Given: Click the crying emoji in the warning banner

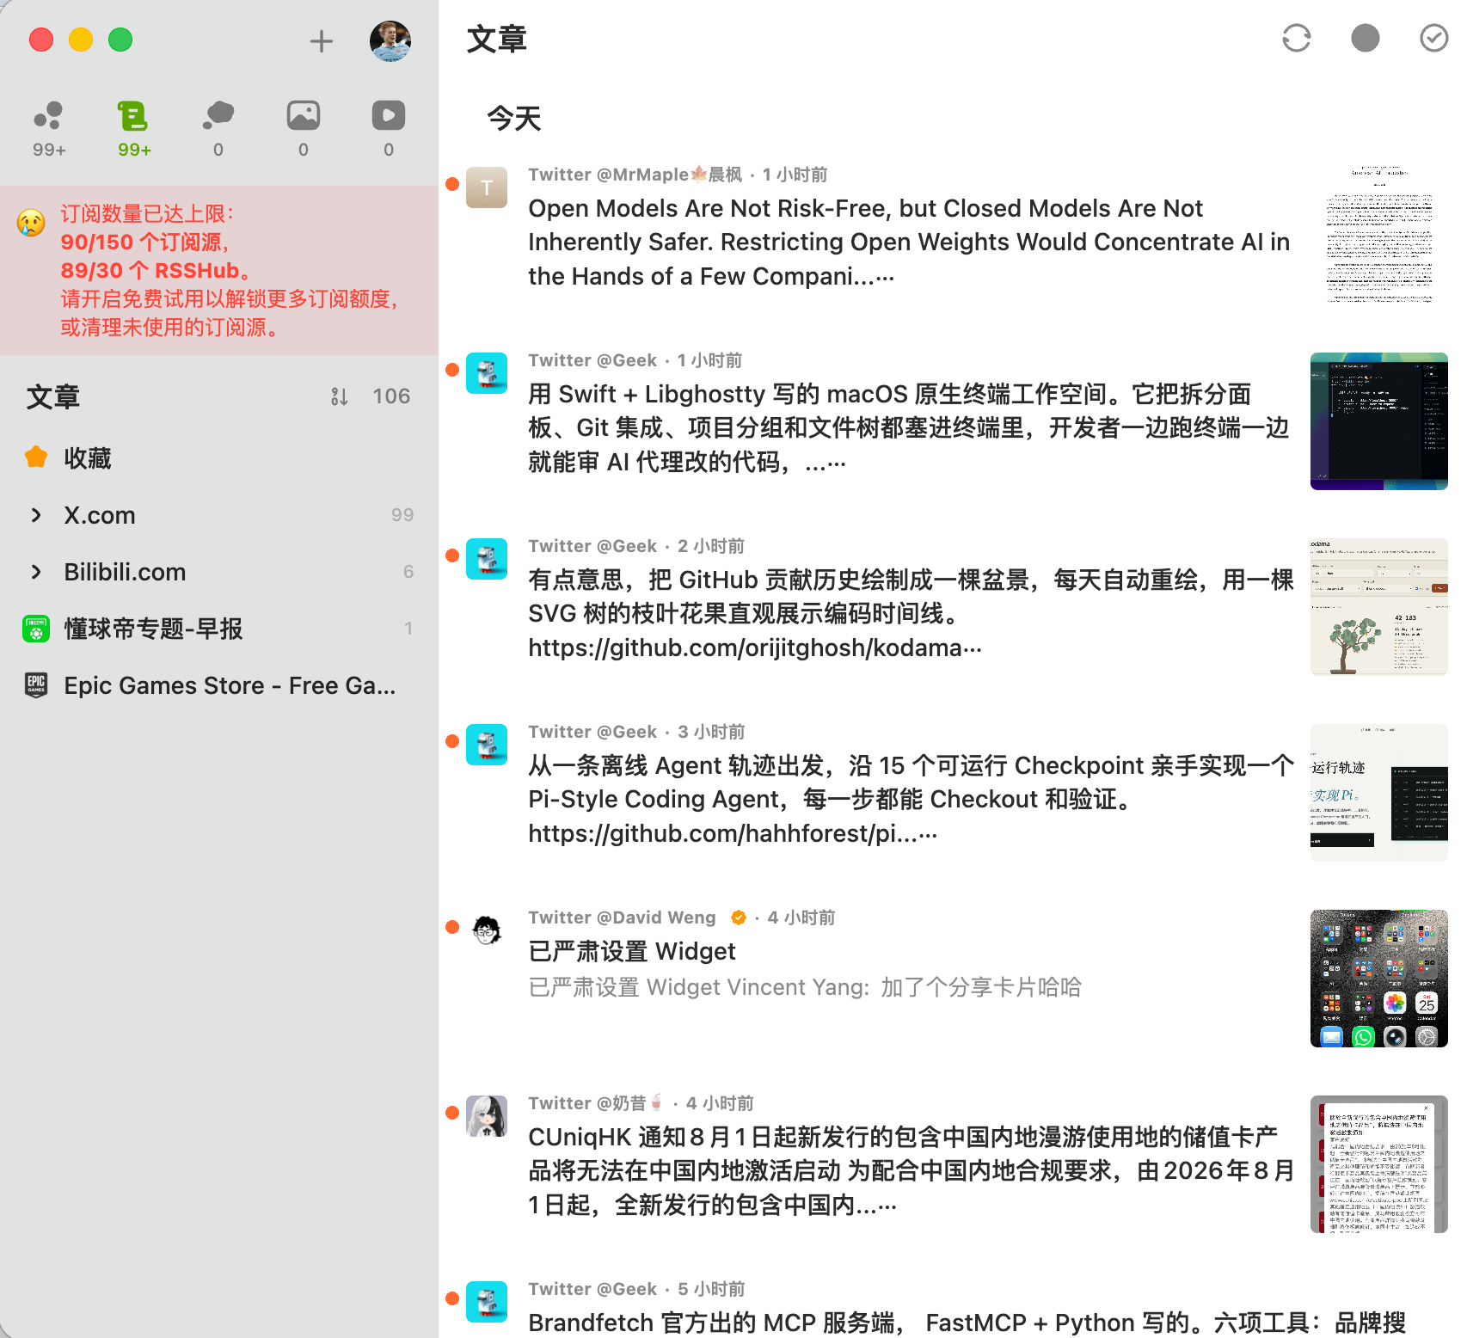Looking at the screenshot, I should click(x=31, y=223).
